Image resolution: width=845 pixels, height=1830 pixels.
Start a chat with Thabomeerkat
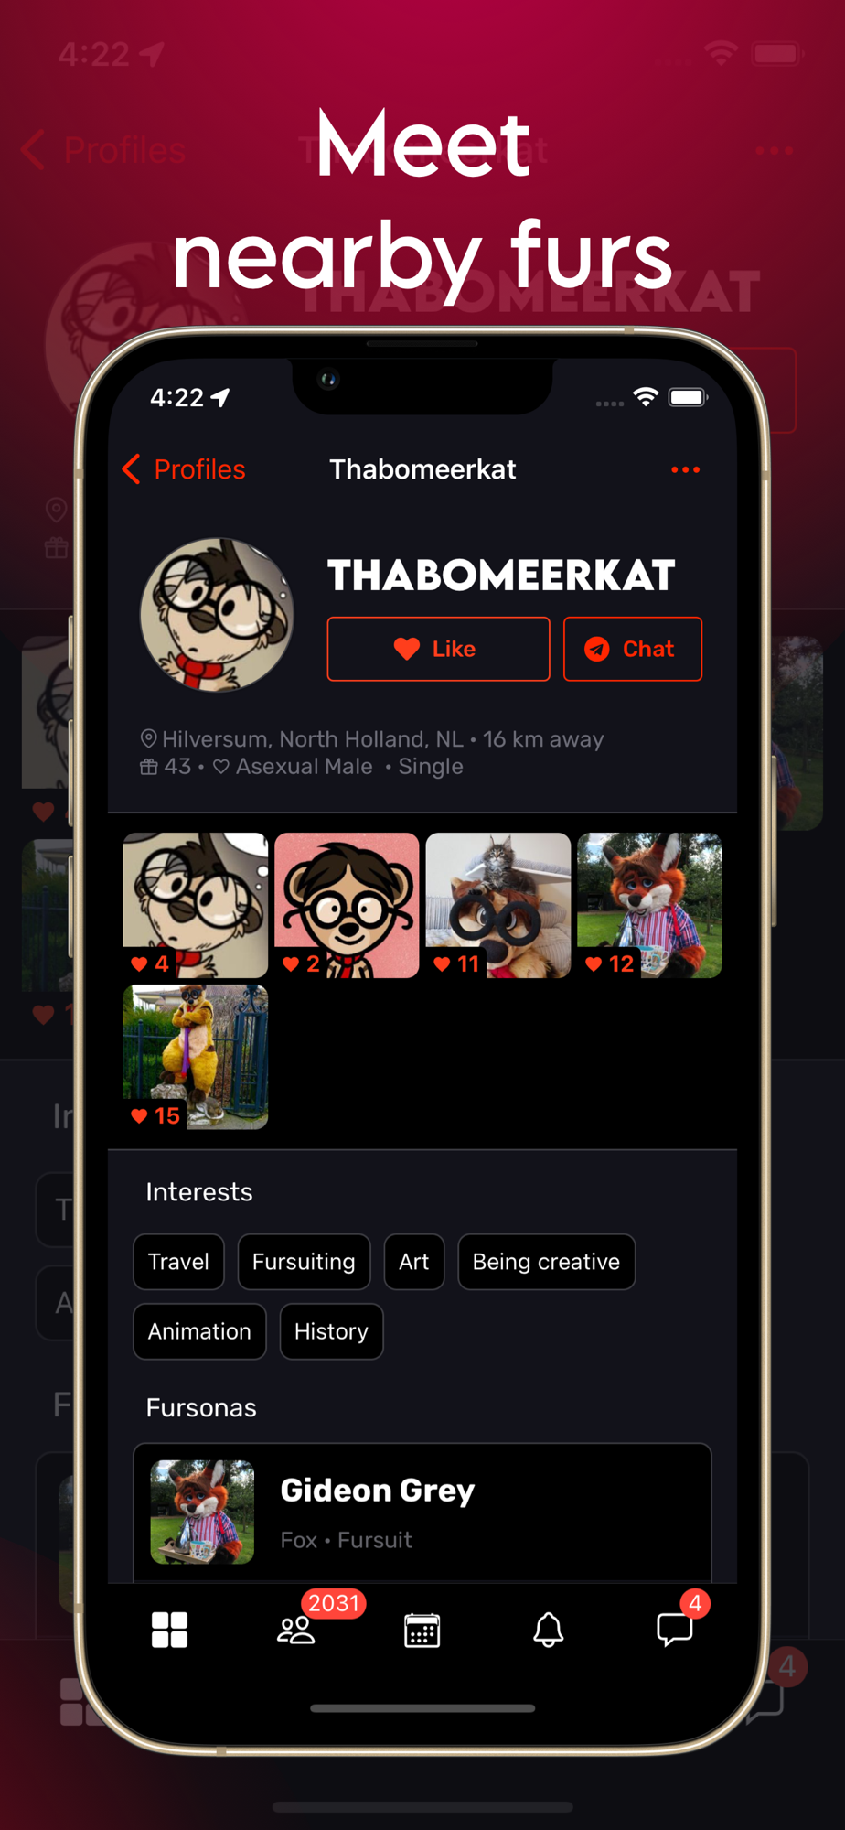[x=633, y=649]
